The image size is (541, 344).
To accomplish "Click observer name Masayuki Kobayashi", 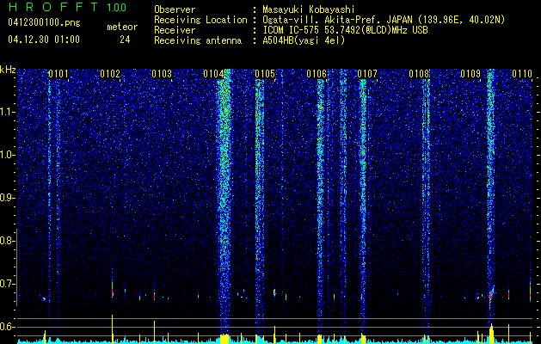I will [309, 9].
